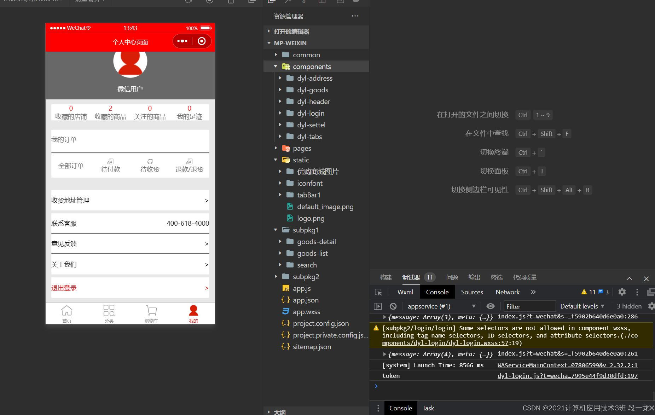Open app.js file
Viewport: 655px width, 415px height.
pyautogui.click(x=316, y=288)
